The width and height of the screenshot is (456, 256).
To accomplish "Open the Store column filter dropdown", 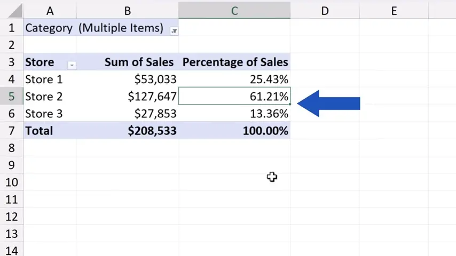I will (72, 65).
